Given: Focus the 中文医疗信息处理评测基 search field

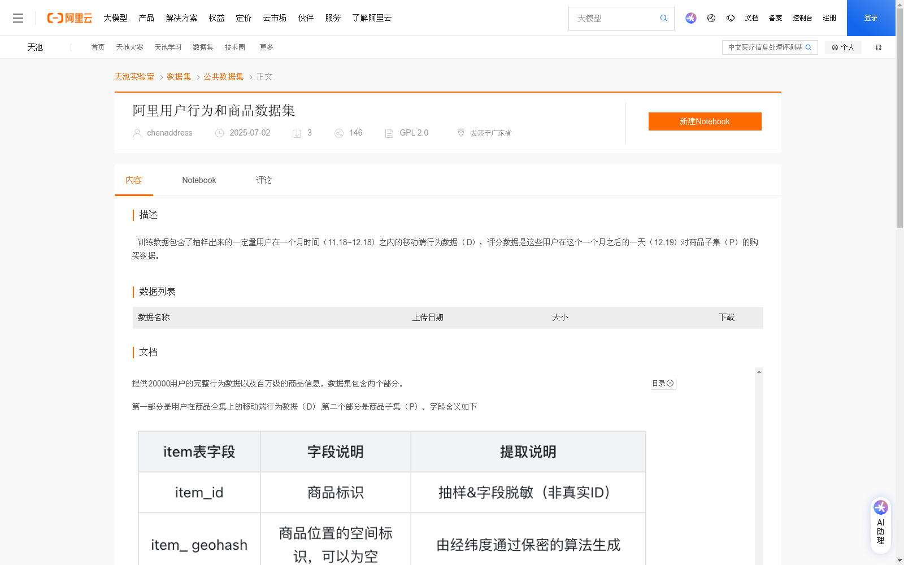Looking at the screenshot, I should 764,47.
